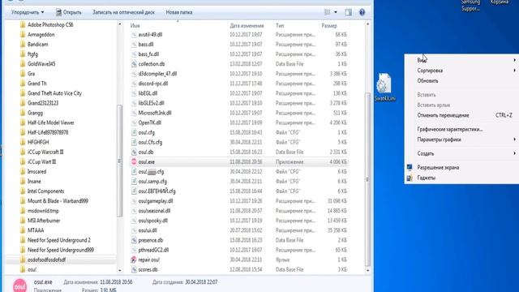Select Adobe Photoshop CS6 folder in tree
Viewport: 519px width, 292px height.
[x=50, y=25]
